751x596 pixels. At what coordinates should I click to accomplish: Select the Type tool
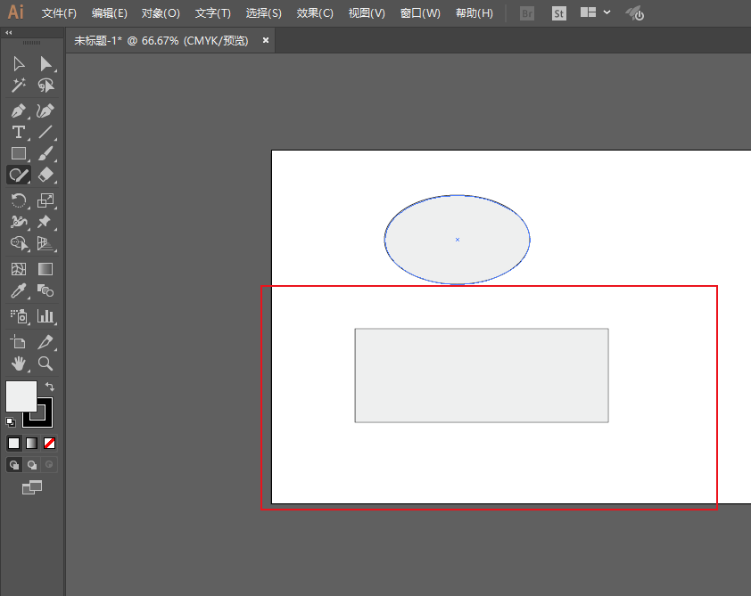coord(19,132)
